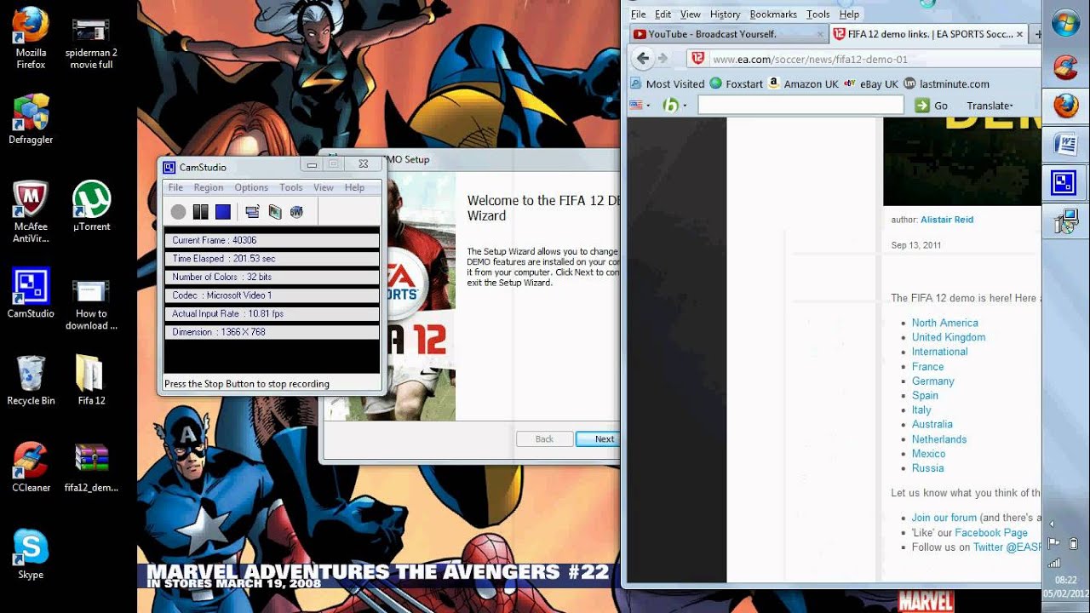
Task: Close the FIFA 12 demo links tab
Action: click(1020, 35)
